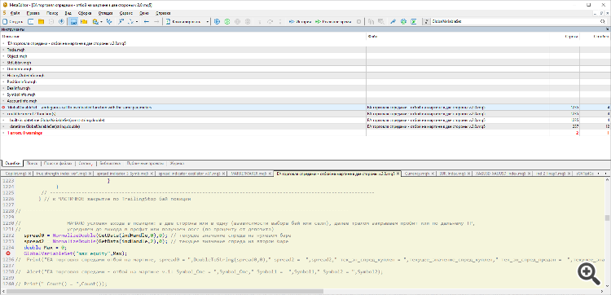Viewport: 611px width, 295px height.
Task: Click the File column header
Action: click(x=458, y=36)
